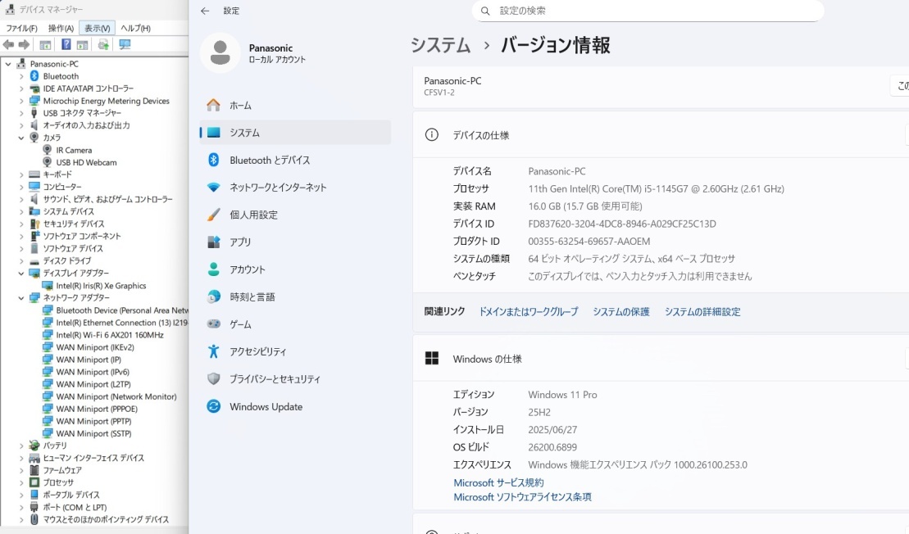
Task: Click the Windows の仕様 section header
Action: click(x=661, y=359)
